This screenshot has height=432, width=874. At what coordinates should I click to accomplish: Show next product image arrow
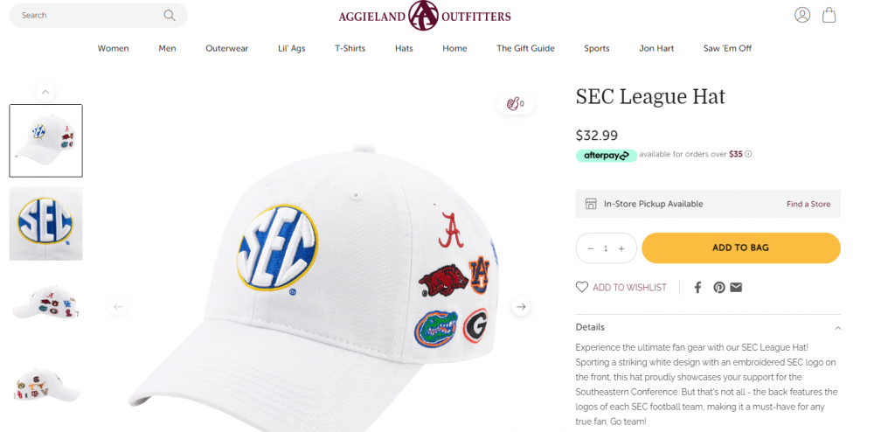(521, 307)
